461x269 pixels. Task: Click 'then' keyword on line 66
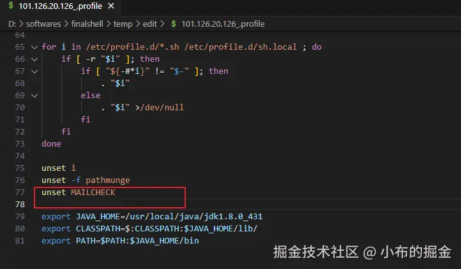[x=149, y=59]
